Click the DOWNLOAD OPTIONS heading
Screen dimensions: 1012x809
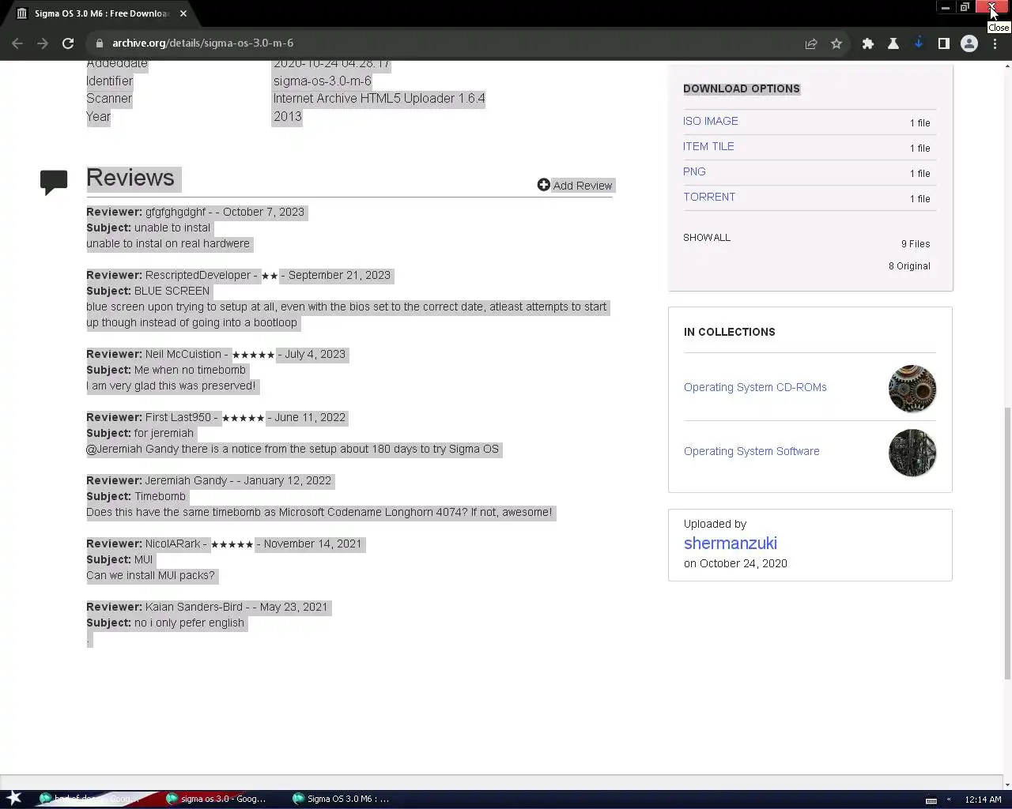coord(742,88)
